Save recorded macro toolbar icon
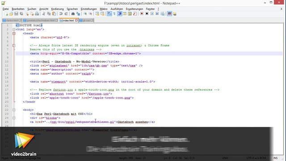The height and width of the screenshot is (161, 286). 162,14
